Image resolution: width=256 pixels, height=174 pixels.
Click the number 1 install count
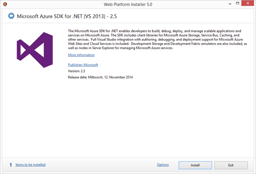click(x=10, y=164)
